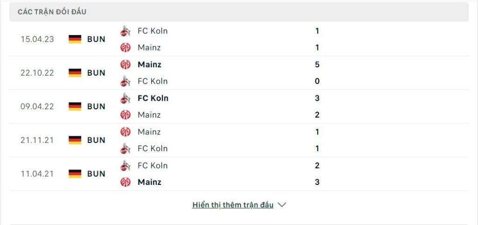Click German flag beside 15.04.23 date
This screenshot has height=225, width=478.
[x=75, y=39]
